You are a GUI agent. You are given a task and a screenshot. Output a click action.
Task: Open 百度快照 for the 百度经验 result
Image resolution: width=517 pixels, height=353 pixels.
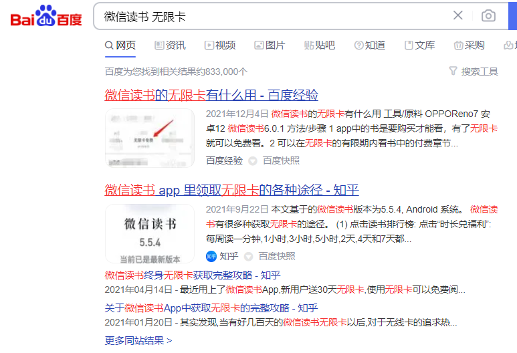(281, 160)
